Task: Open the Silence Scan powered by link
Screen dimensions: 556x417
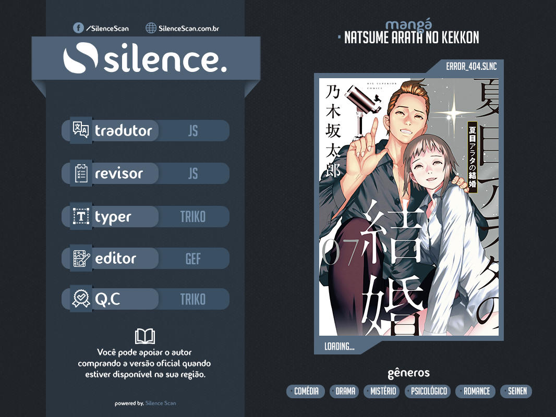Action: 161,403
